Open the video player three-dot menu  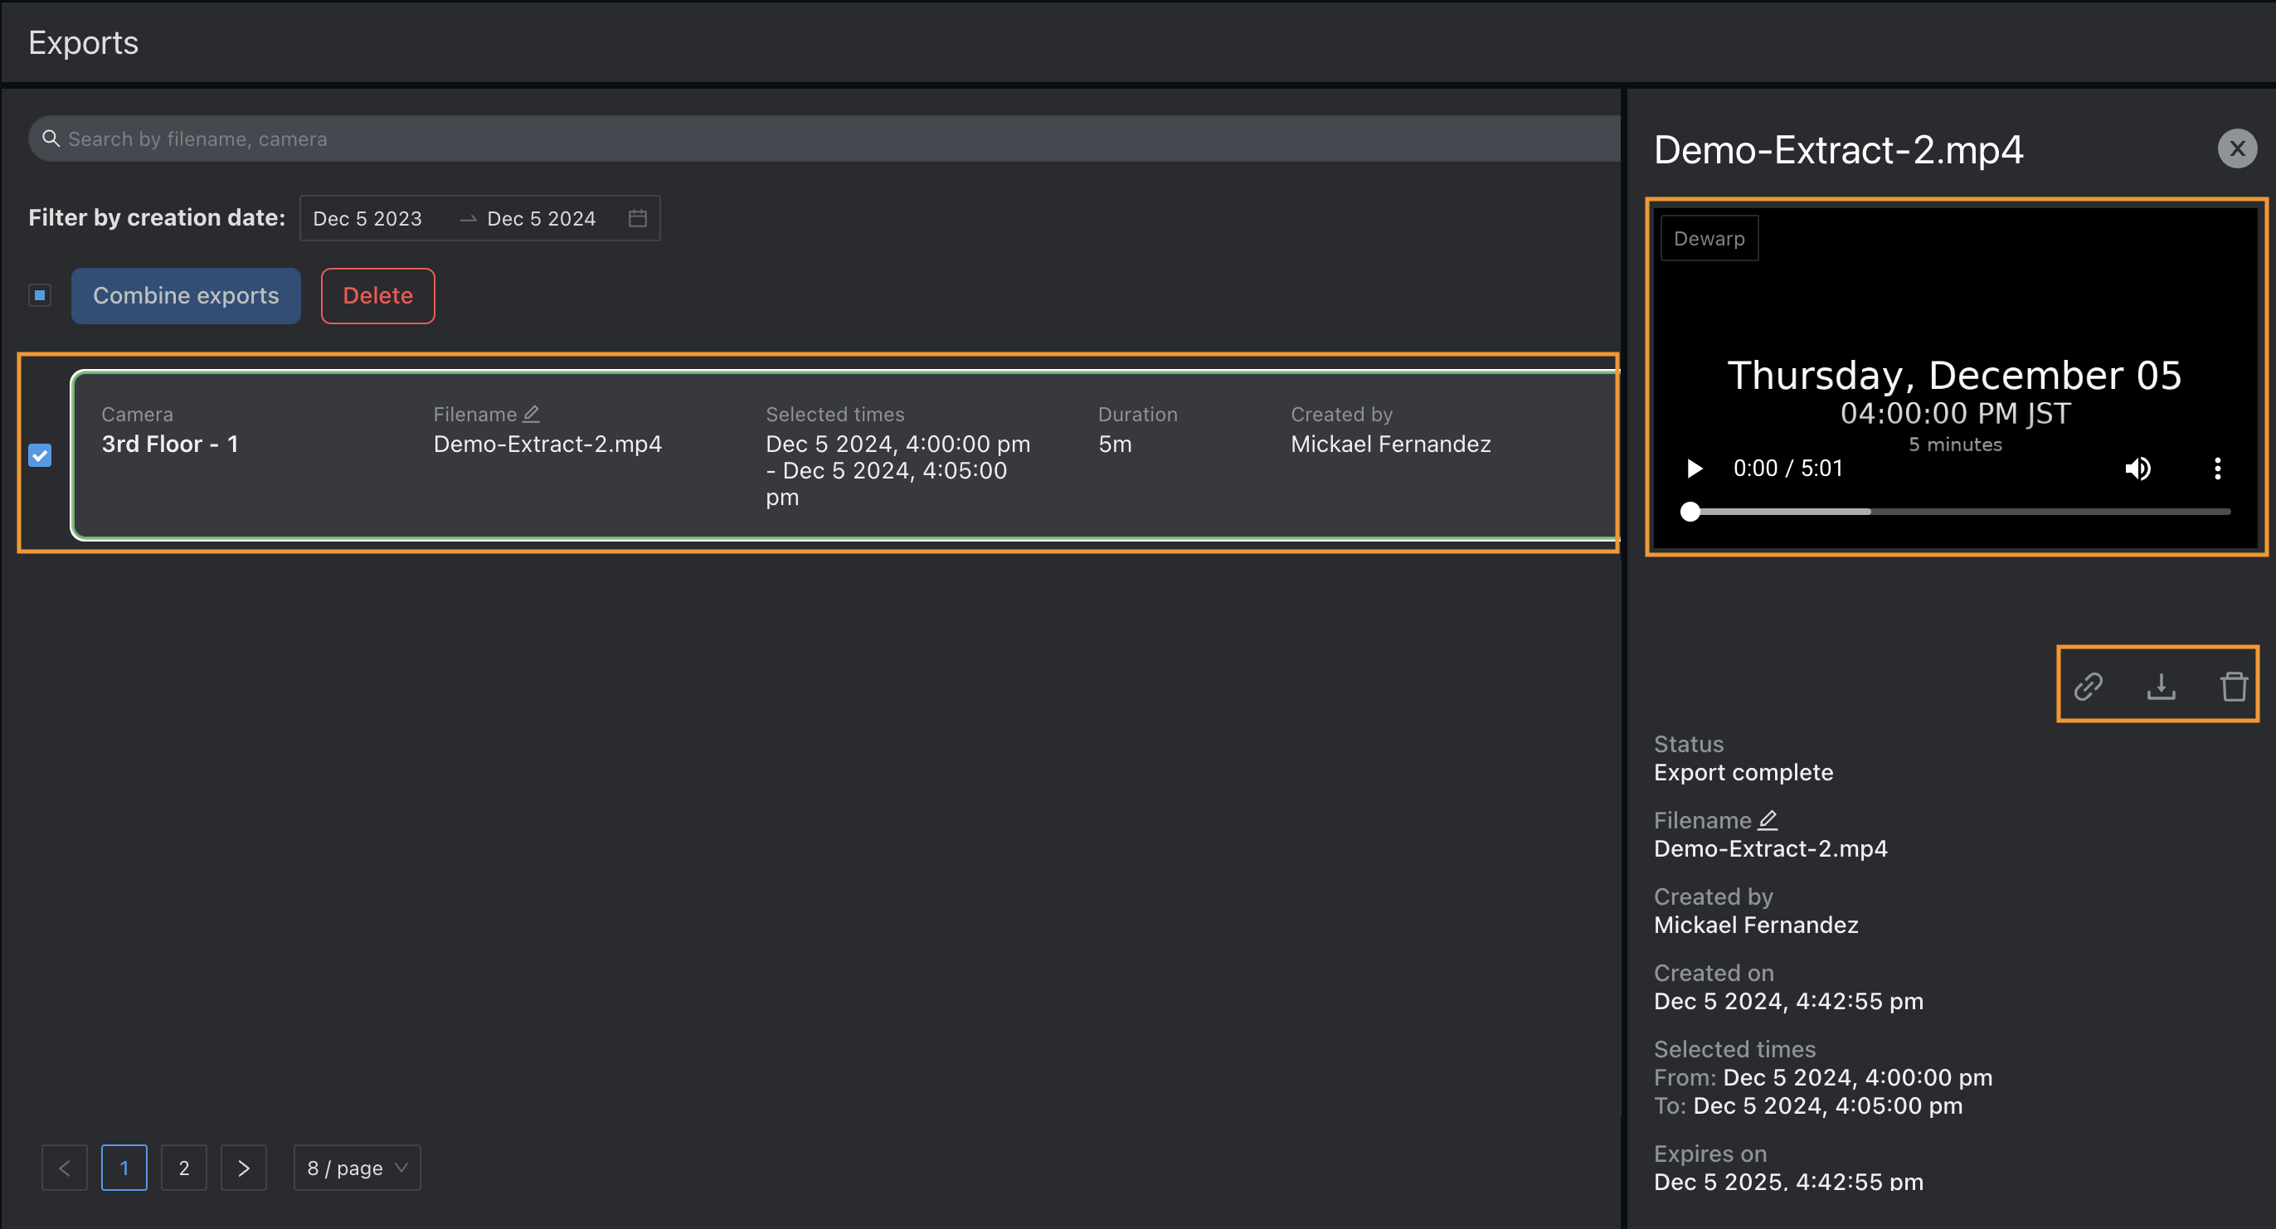pyautogui.click(x=2217, y=469)
